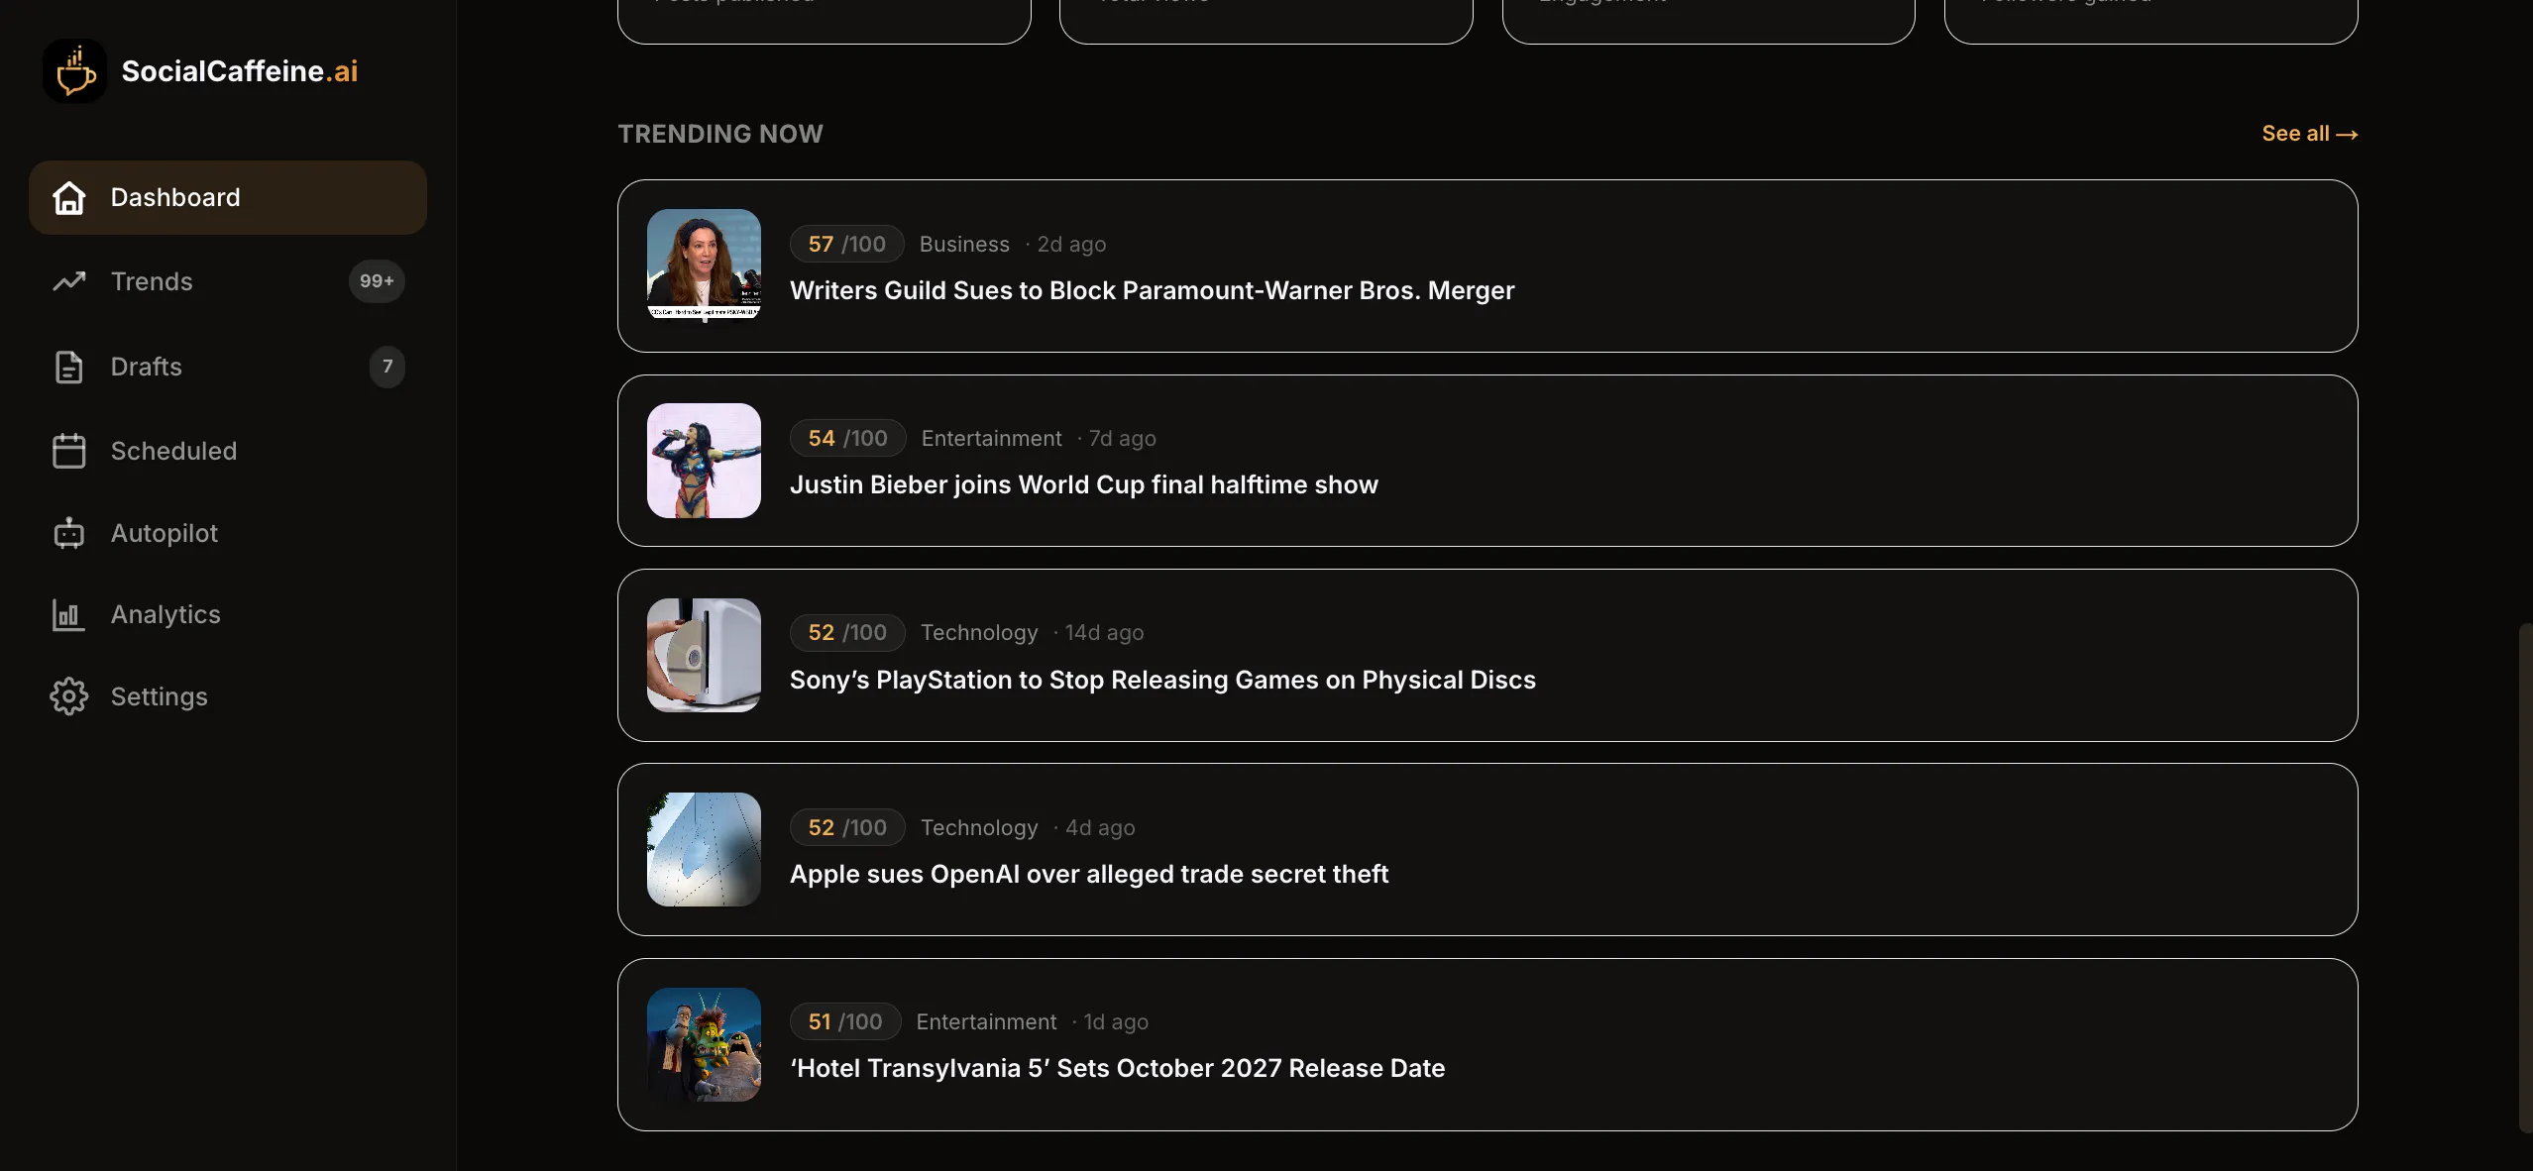Click the SocialCaffeine.ai brand name
Viewport: 2533px width, 1171px height.
[240, 71]
